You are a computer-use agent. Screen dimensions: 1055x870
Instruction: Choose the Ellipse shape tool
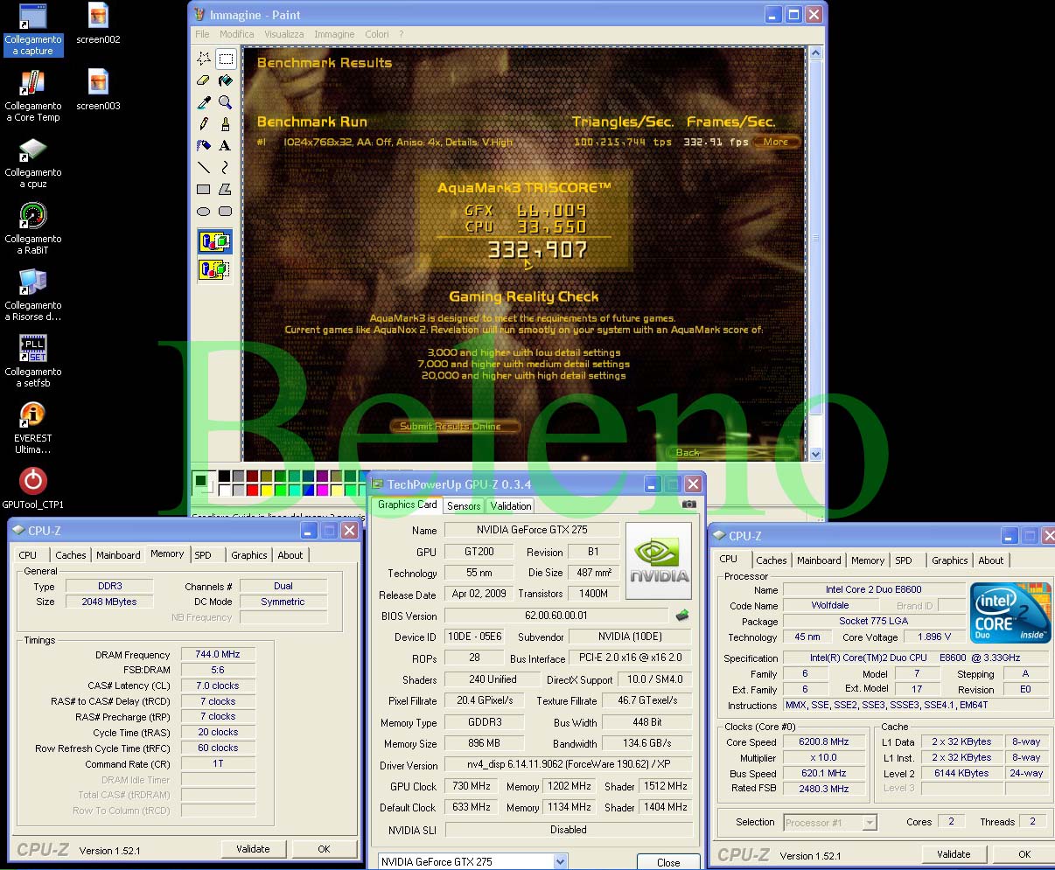(x=204, y=211)
